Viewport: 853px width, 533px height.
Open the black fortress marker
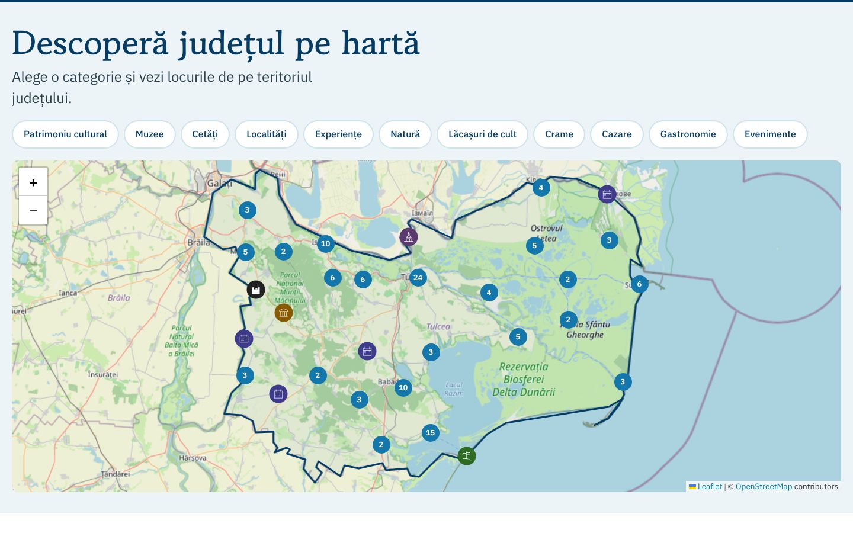(x=256, y=290)
